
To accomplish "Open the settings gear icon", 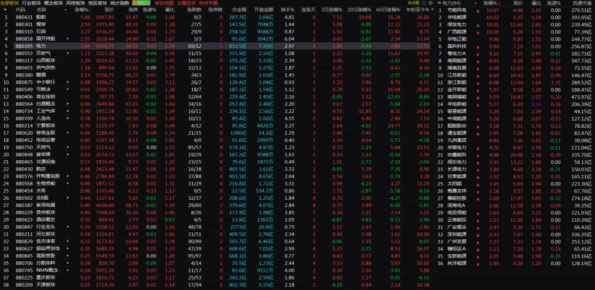I will (431, 3).
